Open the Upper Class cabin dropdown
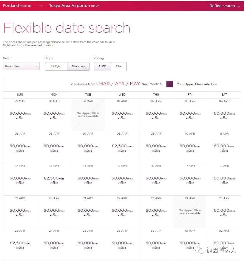This screenshot has height=261, width=244. click(x=21, y=66)
